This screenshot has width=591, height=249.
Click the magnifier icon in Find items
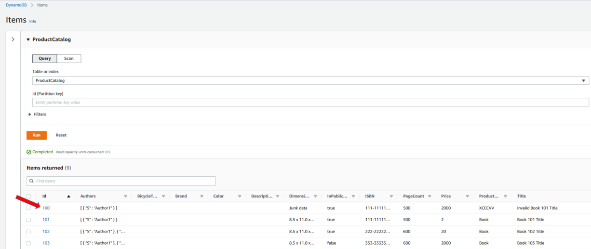(x=32, y=181)
